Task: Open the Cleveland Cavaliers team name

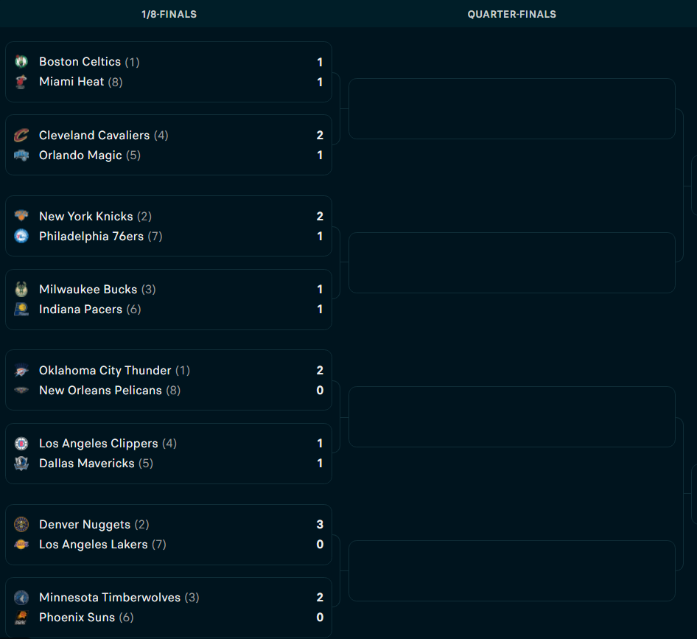Action: (94, 135)
